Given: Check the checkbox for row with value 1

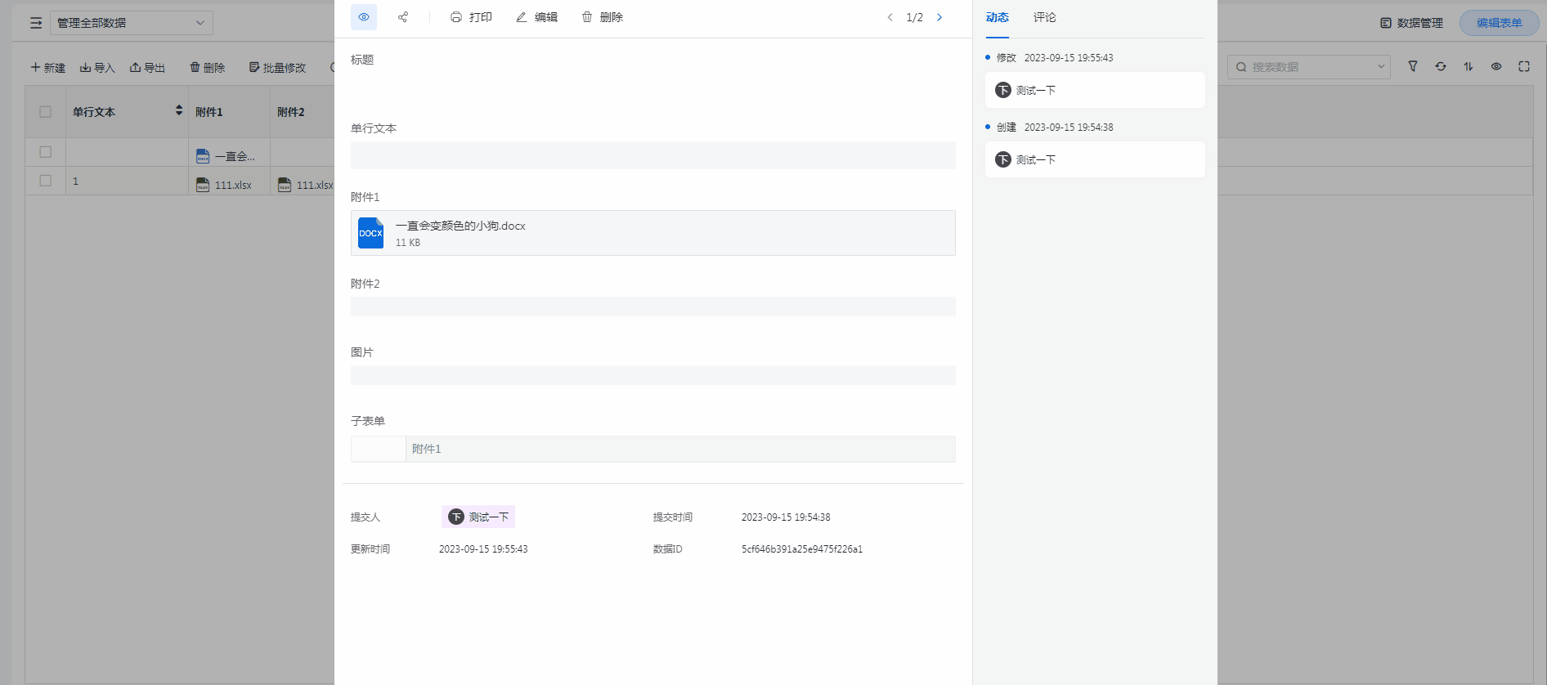Looking at the screenshot, I should click(46, 181).
